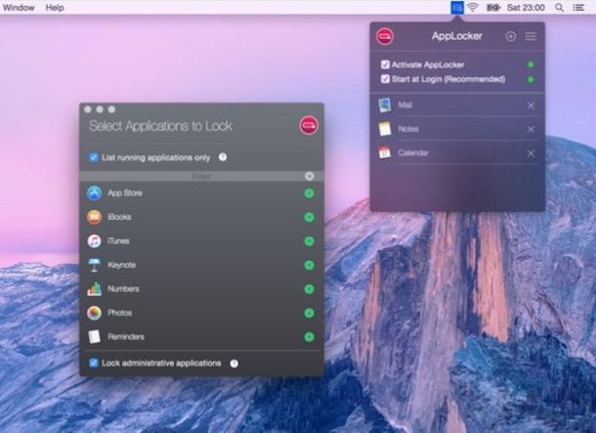Click the Filter search field

201,176
